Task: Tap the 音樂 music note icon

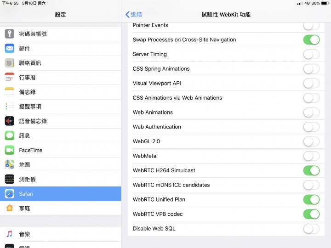Action: tap(10, 234)
